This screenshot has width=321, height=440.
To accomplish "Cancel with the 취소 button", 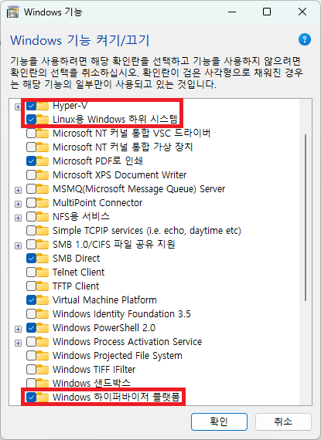I will [x=283, y=421].
